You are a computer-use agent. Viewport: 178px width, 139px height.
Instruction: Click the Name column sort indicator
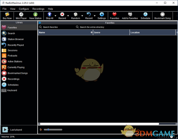[x=91, y=32]
